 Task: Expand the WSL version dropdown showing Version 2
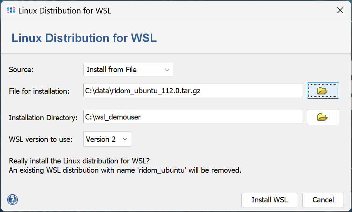[x=107, y=140]
